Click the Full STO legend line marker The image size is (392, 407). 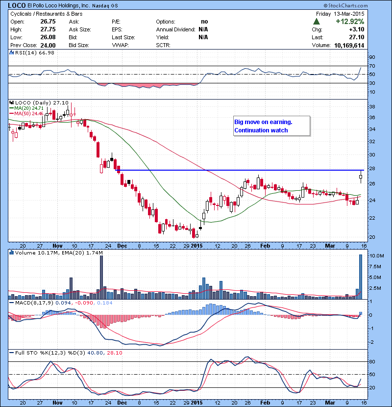pos(11,353)
